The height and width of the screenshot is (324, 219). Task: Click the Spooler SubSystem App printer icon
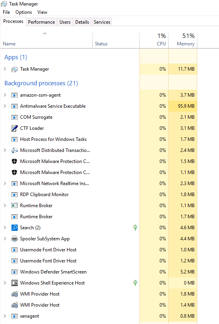[15, 239]
